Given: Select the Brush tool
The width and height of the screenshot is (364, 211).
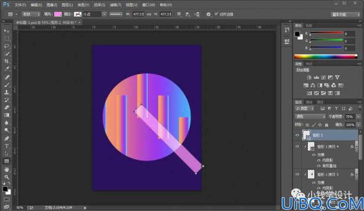Looking at the screenshot, I should coord(7,84).
